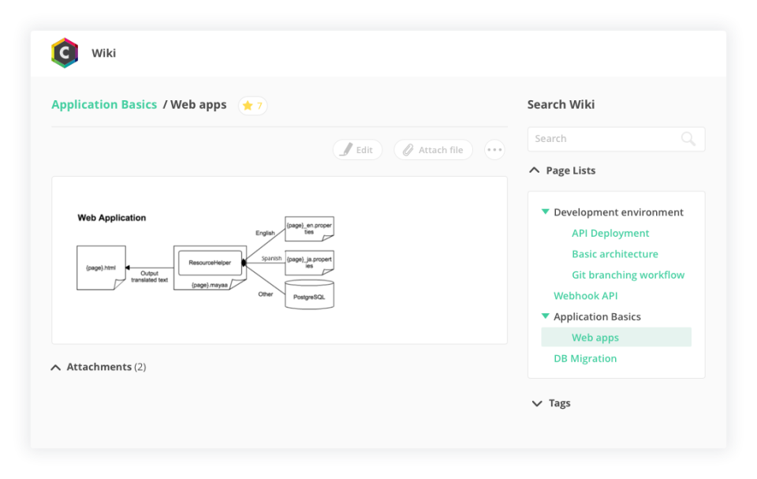Open the API Deployment page
The image size is (757, 479).
point(610,234)
